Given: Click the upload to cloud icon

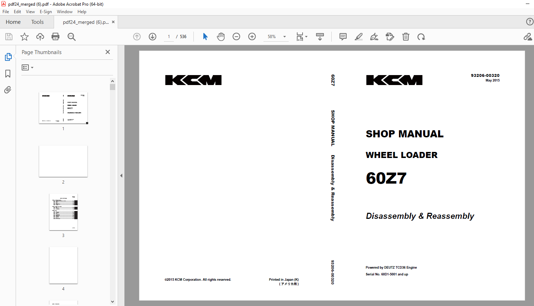Looking at the screenshot, I should click(40, 37).
